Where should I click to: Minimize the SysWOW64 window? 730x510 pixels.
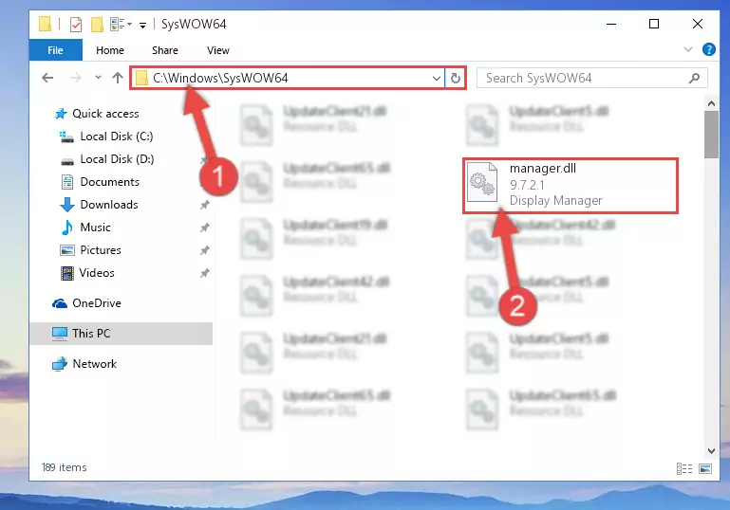(x=611, y=24)
